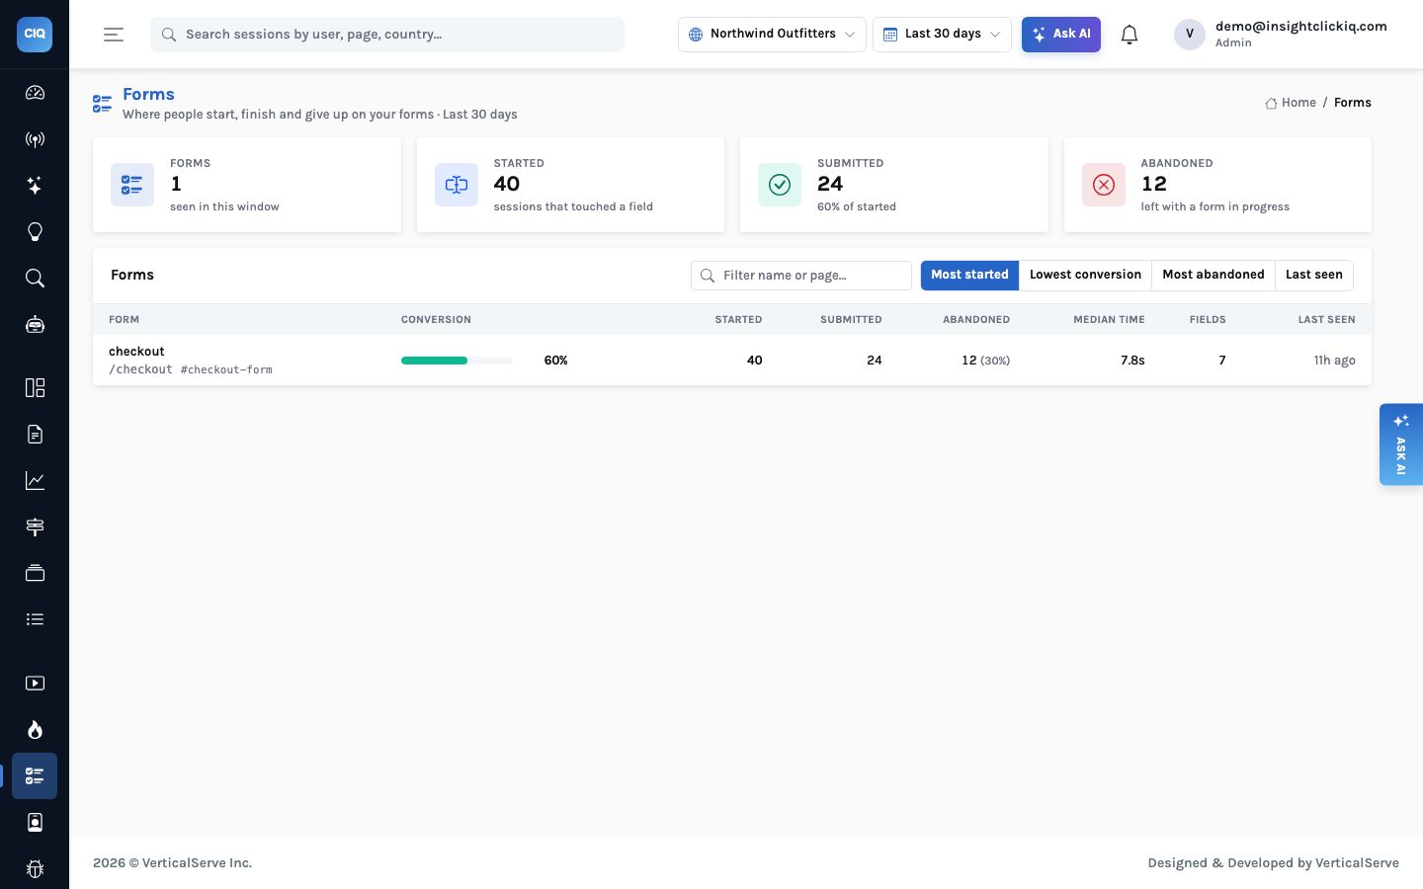
Task: Click the "7.8s" median time value
Action: (1132, 361)
